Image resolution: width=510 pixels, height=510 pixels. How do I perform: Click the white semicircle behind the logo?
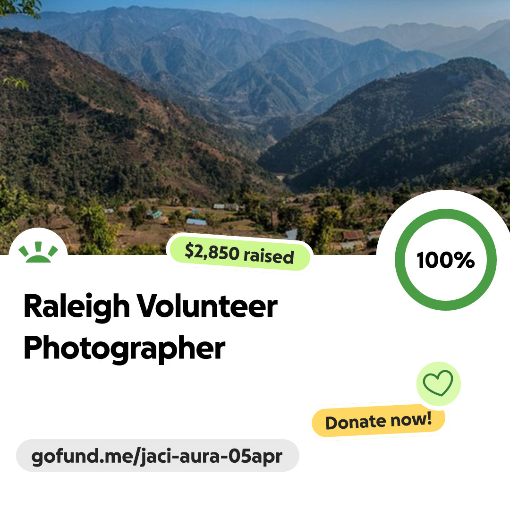tap(38, 242)
